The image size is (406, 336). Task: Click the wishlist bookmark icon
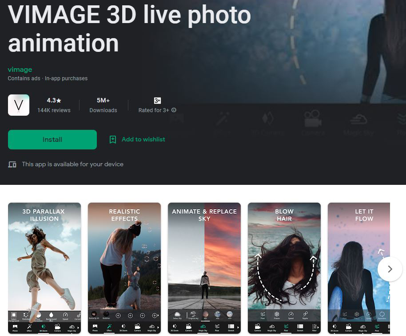[113, 140]
